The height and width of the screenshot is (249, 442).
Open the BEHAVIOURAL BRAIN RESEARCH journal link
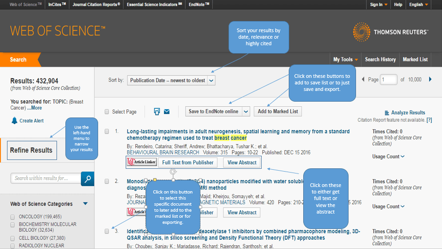(x=163, y=152)
